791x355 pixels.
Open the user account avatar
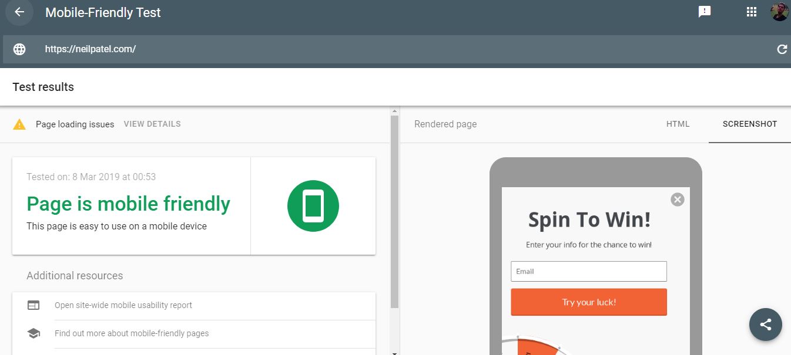780,12
